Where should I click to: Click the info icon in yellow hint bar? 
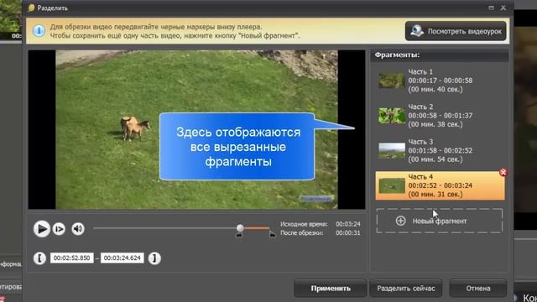click(x=39, y=31)
